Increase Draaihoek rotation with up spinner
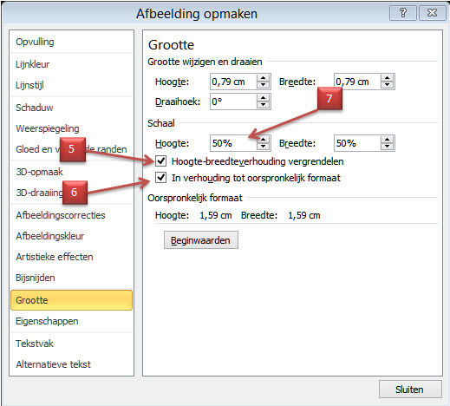The width and height of the screenshot is (450, 406). 263,98
